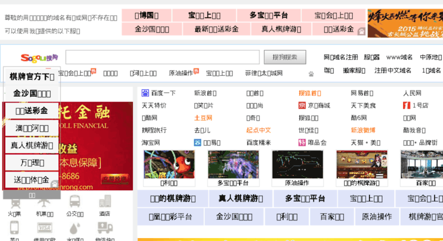
Task: Open the 天天特价 link
Action: pos(154,105)
